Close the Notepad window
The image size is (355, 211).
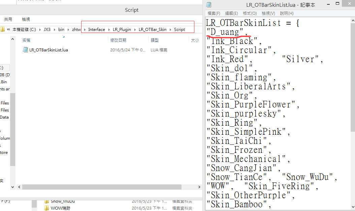point(350,5)
